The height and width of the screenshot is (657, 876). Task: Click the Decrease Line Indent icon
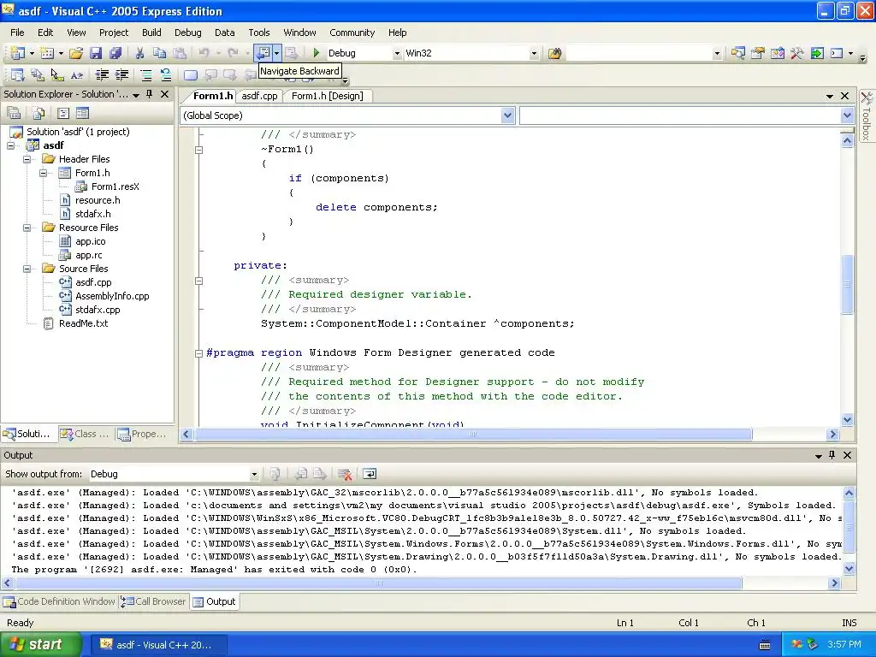click(102, 74)
